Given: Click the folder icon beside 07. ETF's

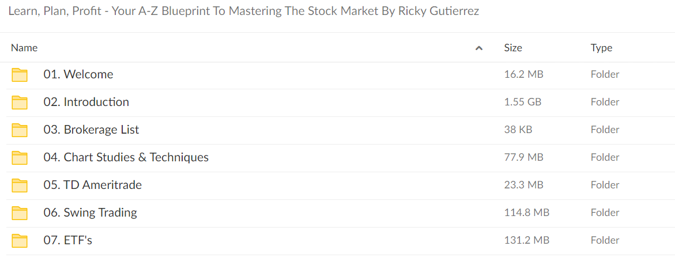Looking at the screenshot, I should 20,240.
